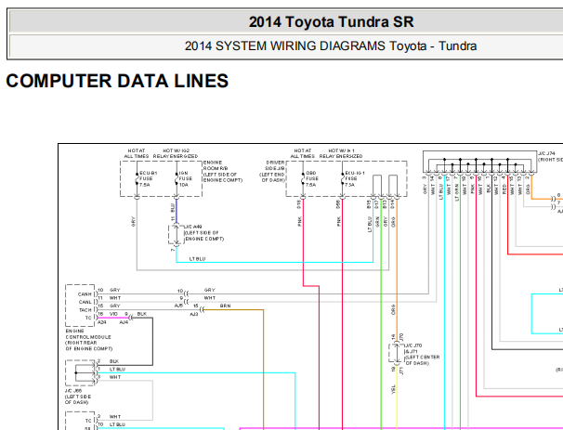563x430 pixels.
Task: Click the 'A24' connector label
Action: click(102, 322)
